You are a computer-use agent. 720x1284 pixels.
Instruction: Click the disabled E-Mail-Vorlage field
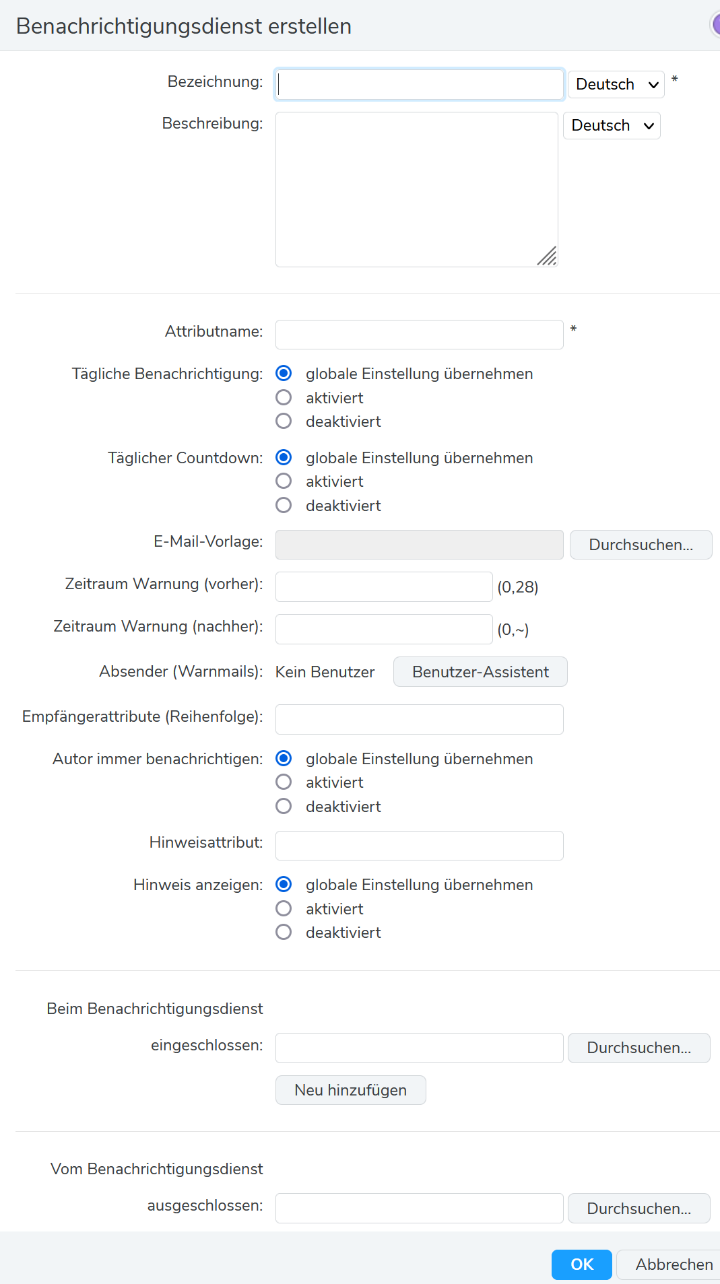click(x=419, y=545)
